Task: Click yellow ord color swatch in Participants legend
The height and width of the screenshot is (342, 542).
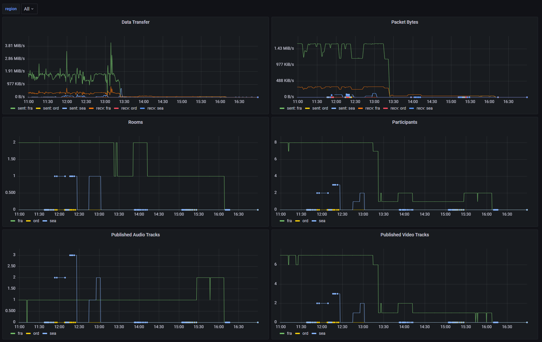Action: click(x=298, y=221)
